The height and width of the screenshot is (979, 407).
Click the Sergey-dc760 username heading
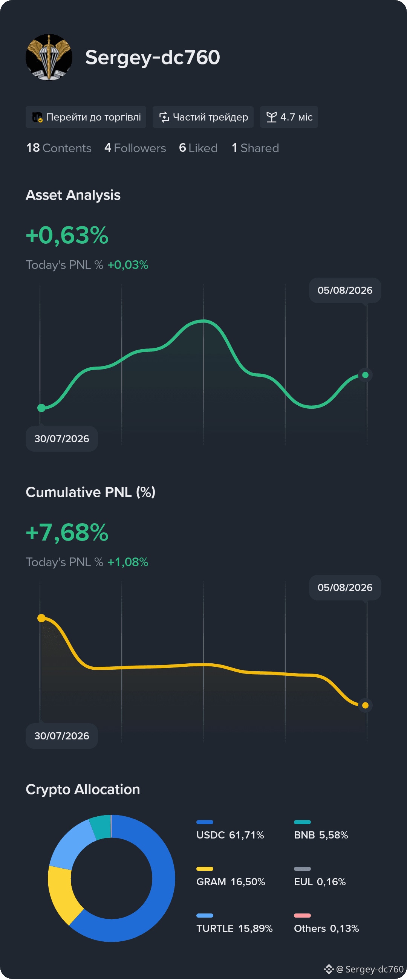153,57
